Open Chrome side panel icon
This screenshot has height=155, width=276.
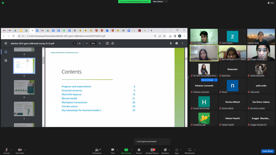click(x=175, y=36)
